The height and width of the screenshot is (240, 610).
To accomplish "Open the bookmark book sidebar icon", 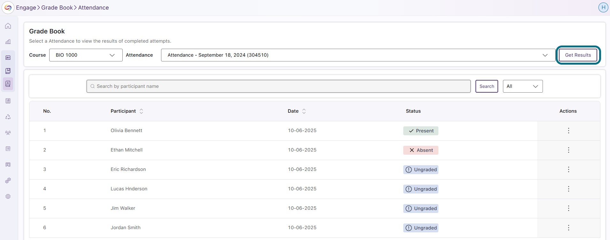I will coord(8,71).
